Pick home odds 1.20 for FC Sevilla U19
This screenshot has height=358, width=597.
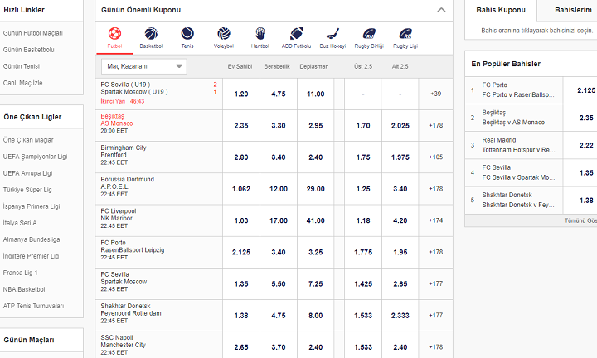coord(241,94)
